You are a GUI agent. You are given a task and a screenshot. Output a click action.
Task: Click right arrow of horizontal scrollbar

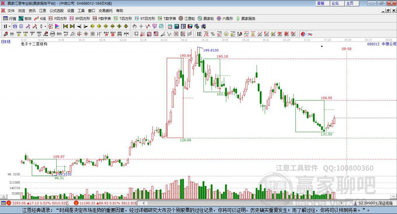tap(341, 203)
